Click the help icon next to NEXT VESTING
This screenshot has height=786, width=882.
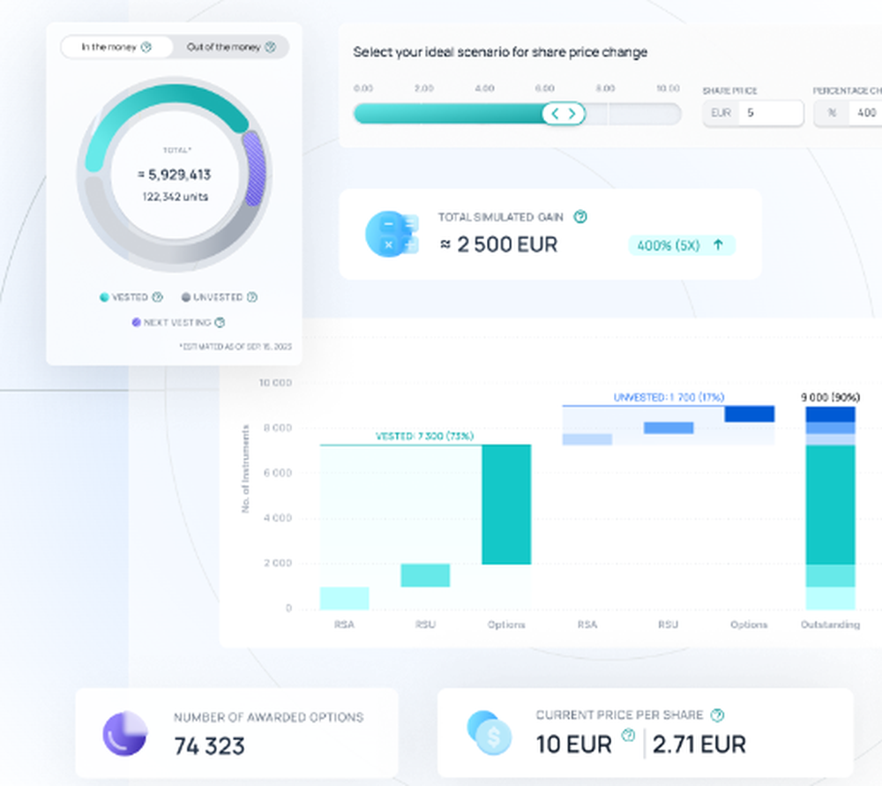(220, 322)
